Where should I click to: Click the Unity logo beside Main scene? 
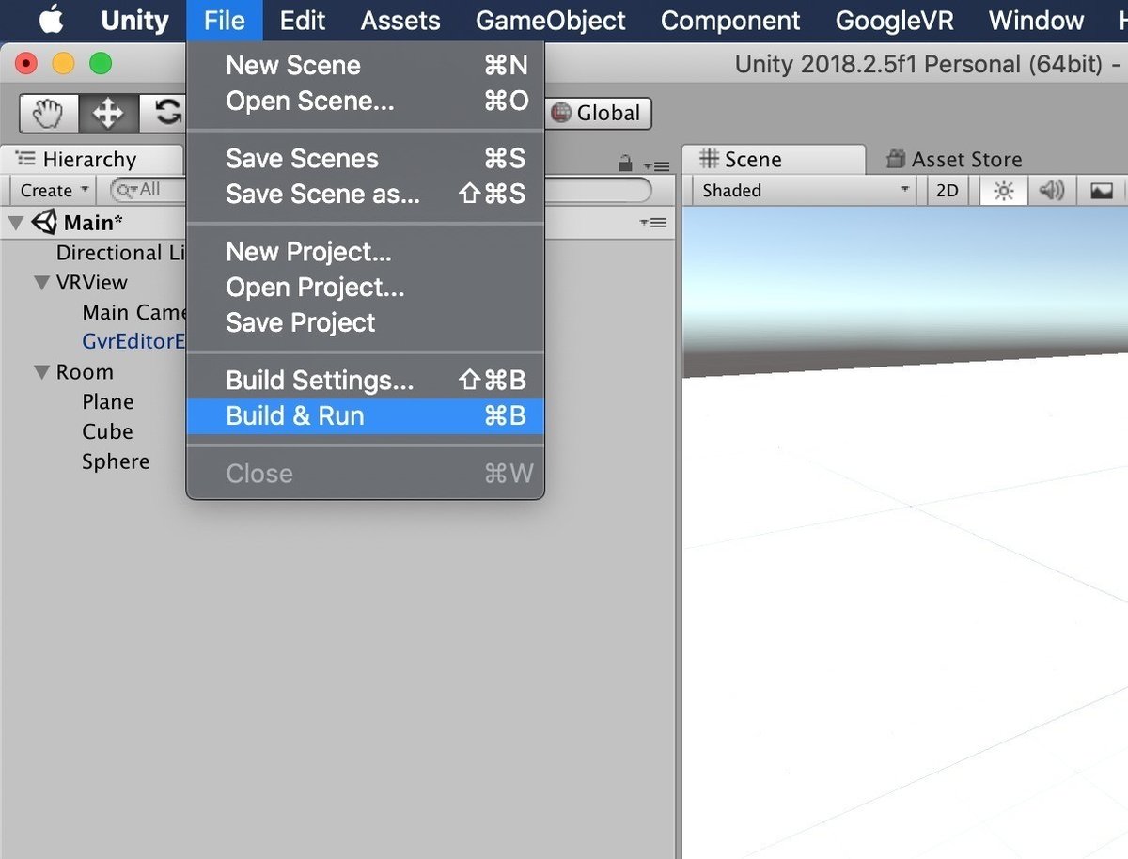[44, 223]
